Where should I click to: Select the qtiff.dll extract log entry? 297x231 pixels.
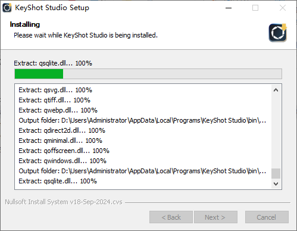click(54, 100)
